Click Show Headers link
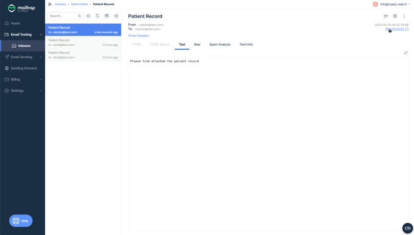The width and height of the screenshot is (414, 235). [139, 35]
